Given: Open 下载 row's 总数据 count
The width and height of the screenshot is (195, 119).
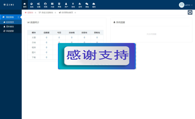Looking at the screenshot, I should [46, 57].
